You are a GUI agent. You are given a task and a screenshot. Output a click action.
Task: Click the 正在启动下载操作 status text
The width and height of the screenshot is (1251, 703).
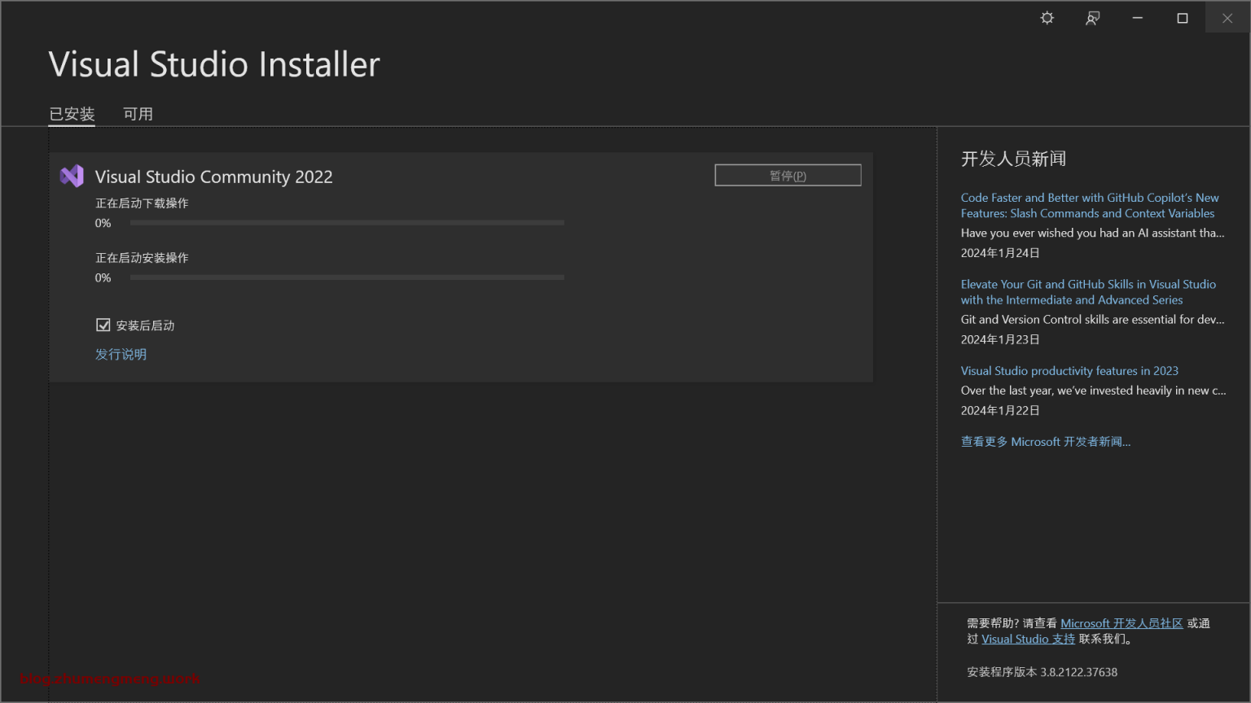click(x=142, y=203)
